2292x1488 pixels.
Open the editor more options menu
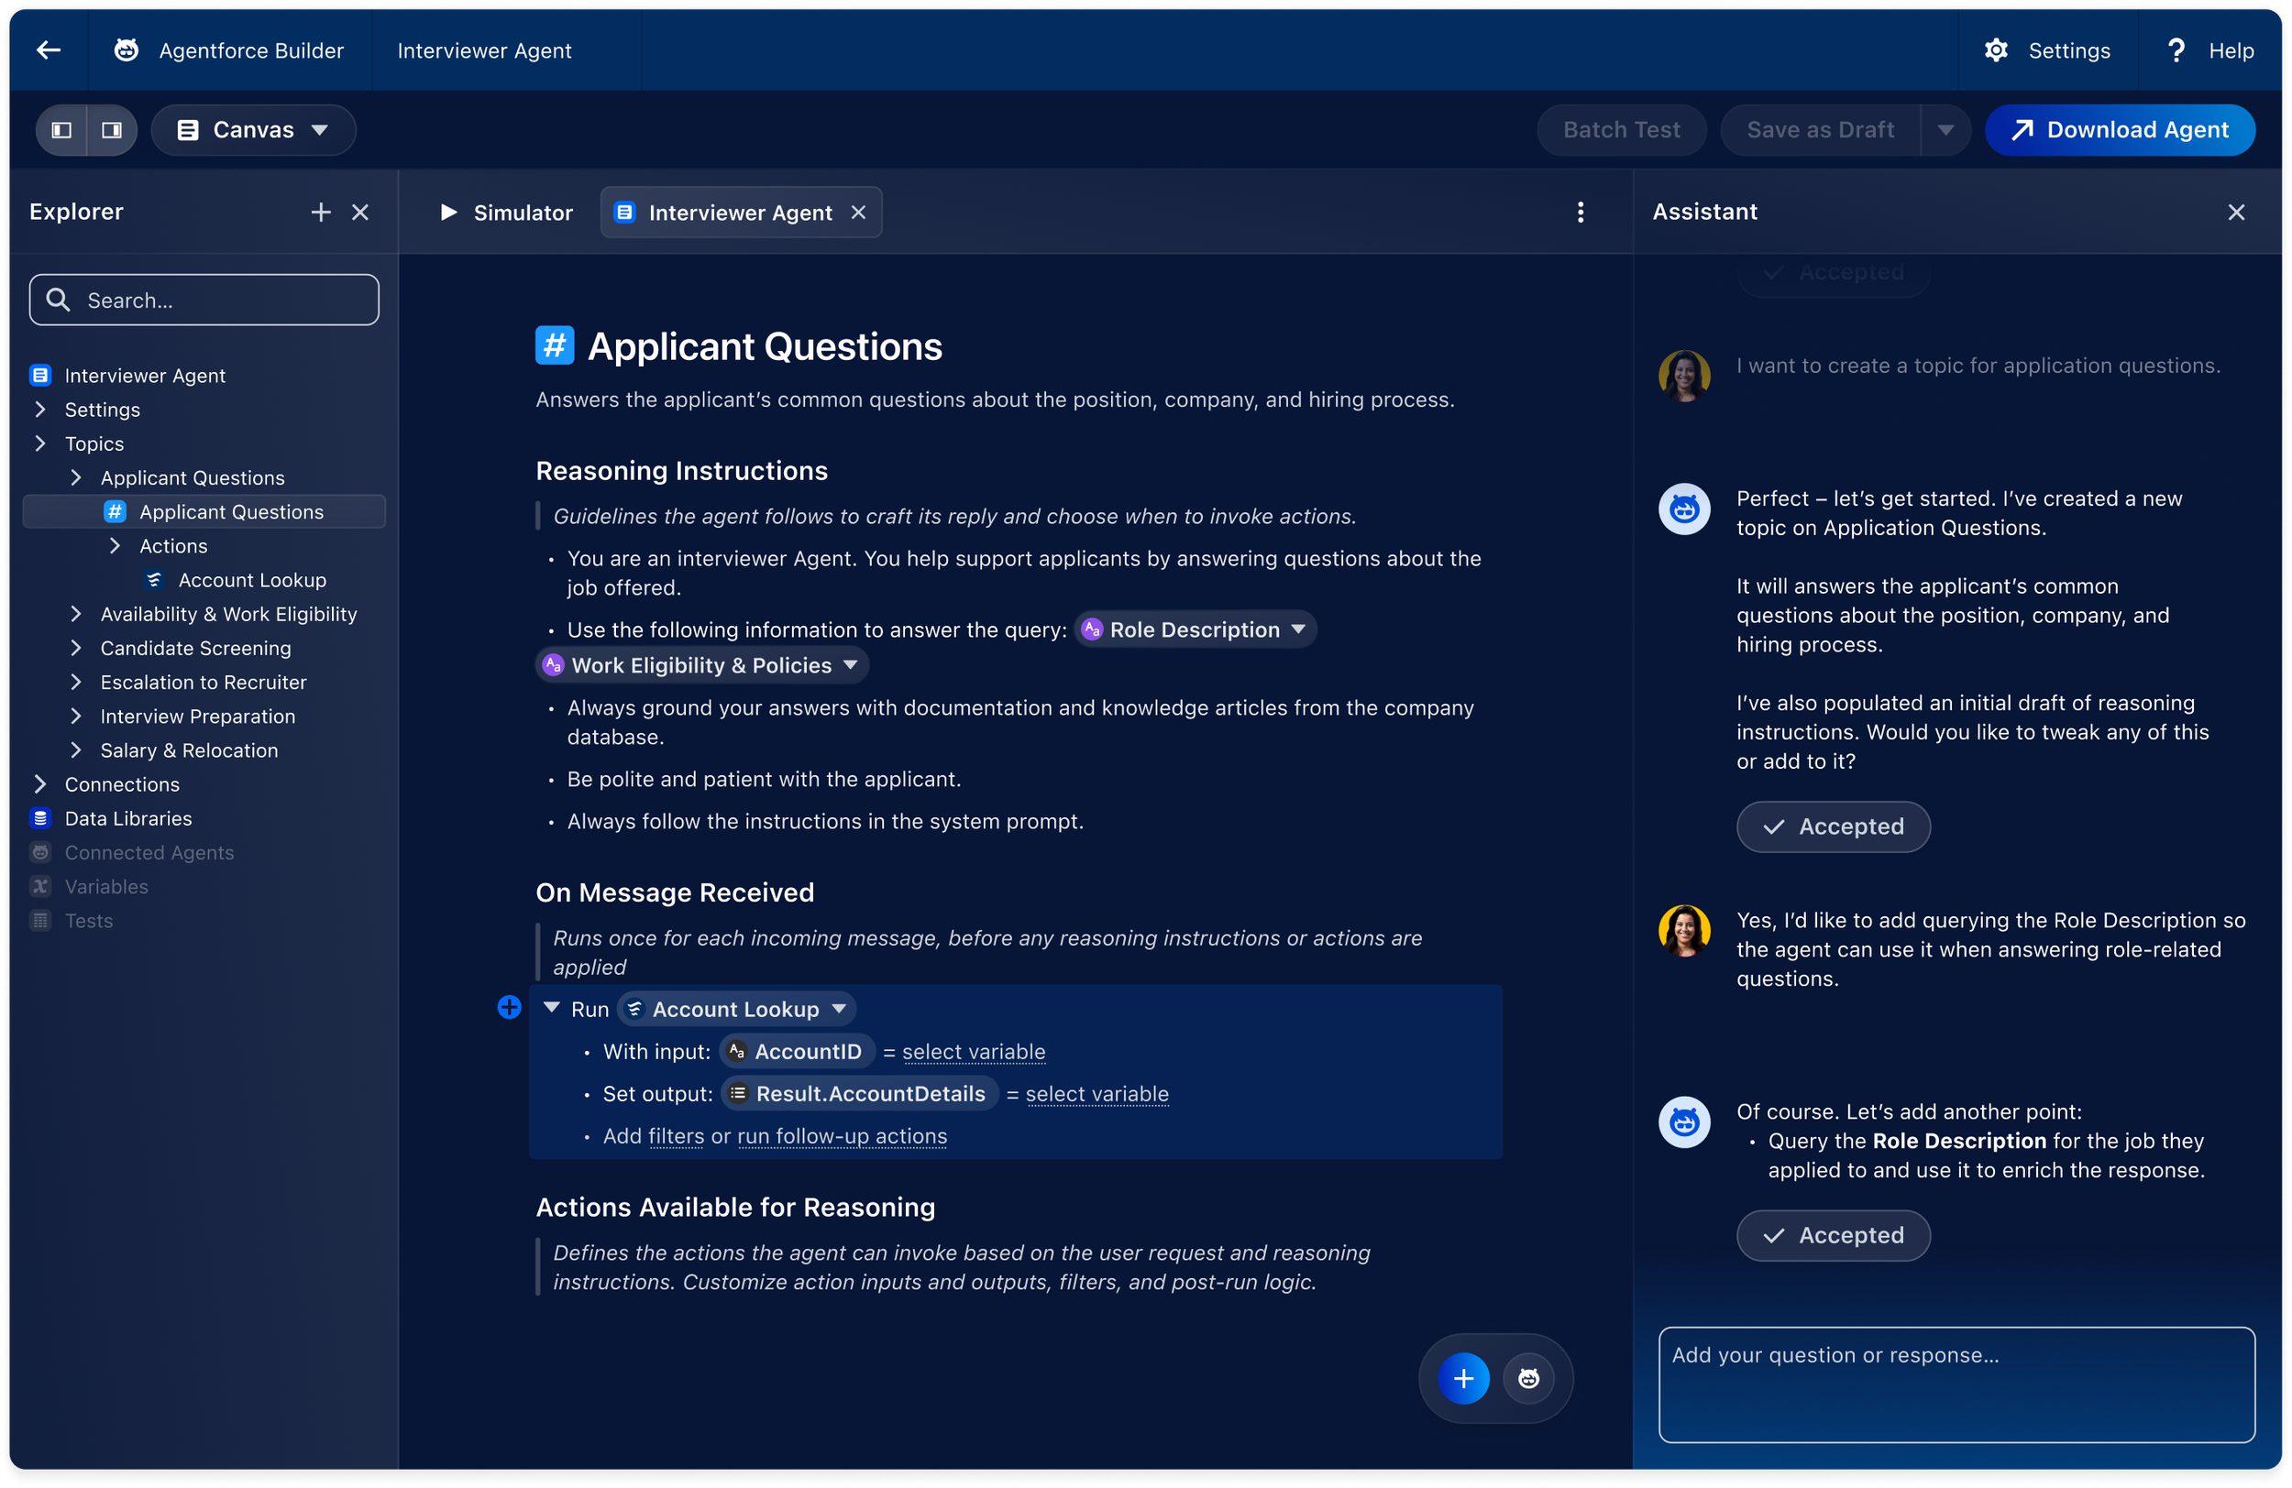[x=1580, y=212]
